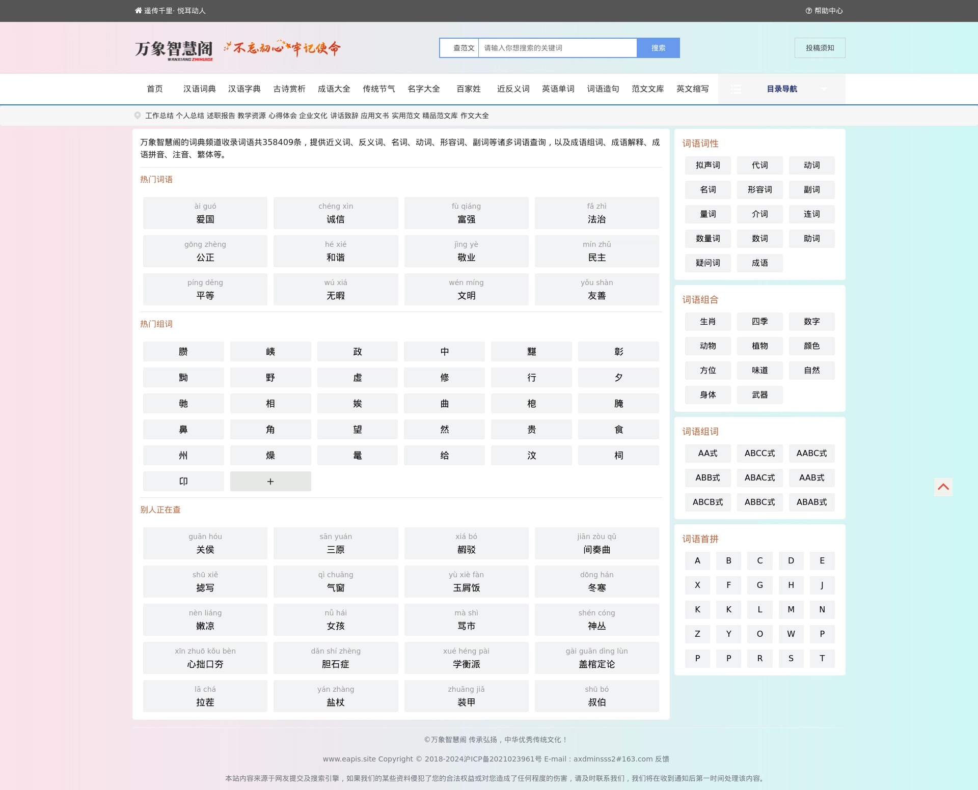Viewport: 978px width, 790px height.
Task: Choose ABAC式 word pattern
Action: coord(760,477)
